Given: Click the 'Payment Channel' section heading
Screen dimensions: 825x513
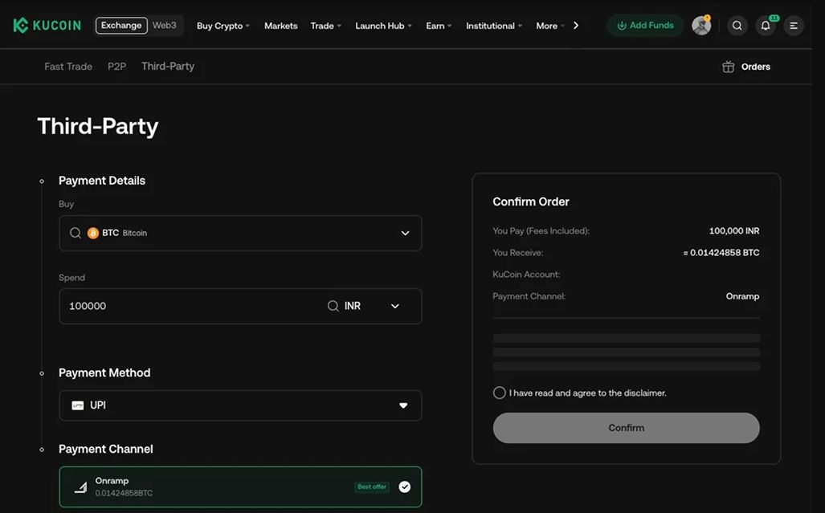Looking at the screenshot, I should [x=106, y=449].
